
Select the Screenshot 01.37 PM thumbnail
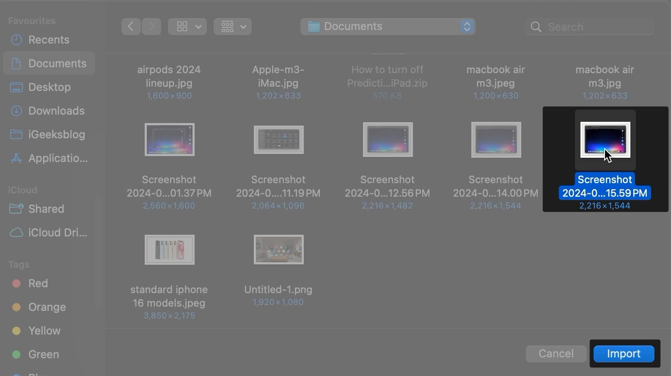170,140
